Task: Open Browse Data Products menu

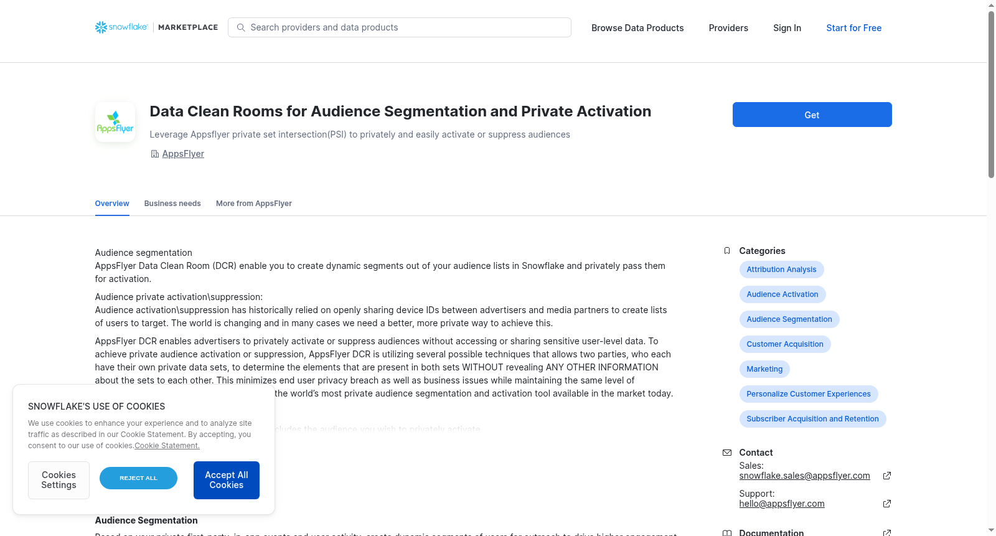Action: pyautogui.click(x=637, y=28)
